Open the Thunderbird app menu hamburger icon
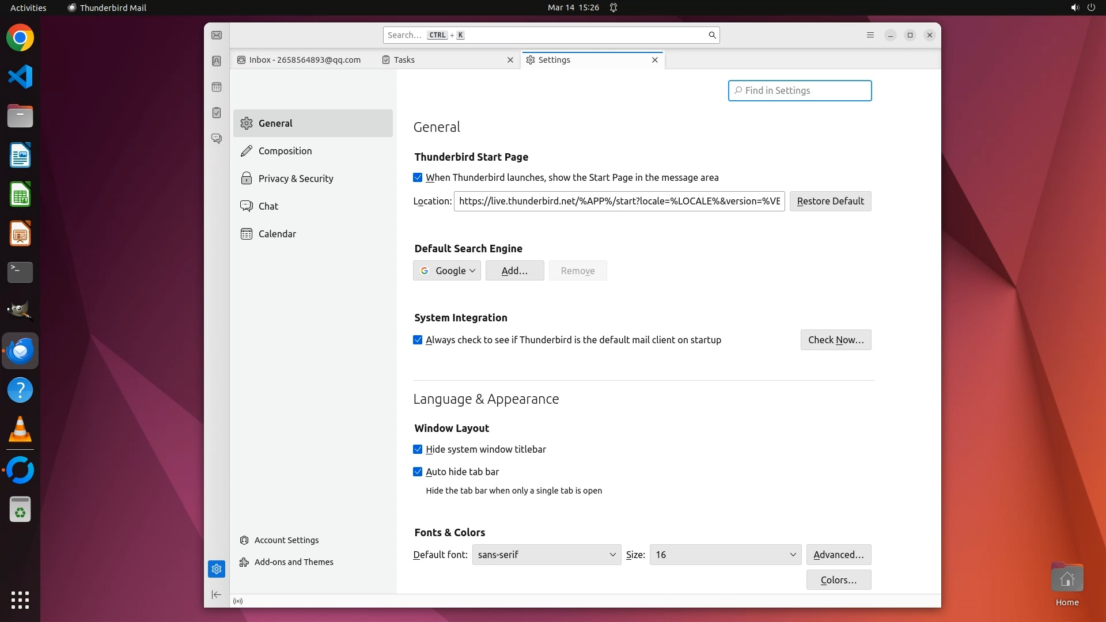The width and height of the screenshot is (1106, 622). click(x=870, y=35)
